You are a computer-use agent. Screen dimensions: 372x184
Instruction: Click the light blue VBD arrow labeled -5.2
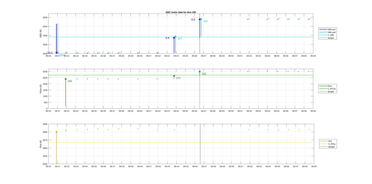pyautogui.click(x=201, y=27)
